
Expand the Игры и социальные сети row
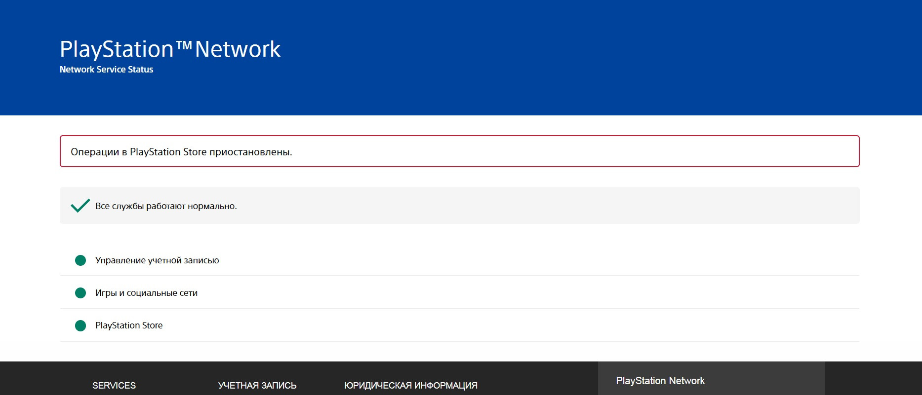pos(459,293)
